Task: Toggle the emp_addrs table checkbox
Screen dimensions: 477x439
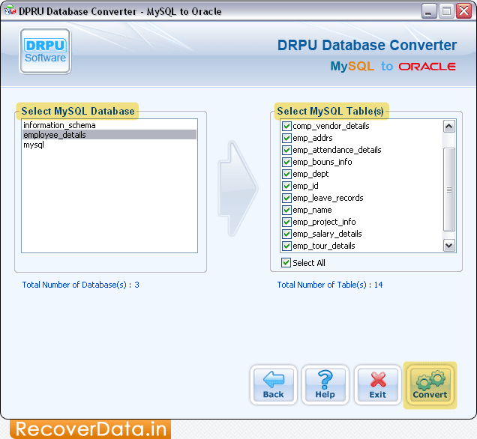Action: [x=286, y=138]
